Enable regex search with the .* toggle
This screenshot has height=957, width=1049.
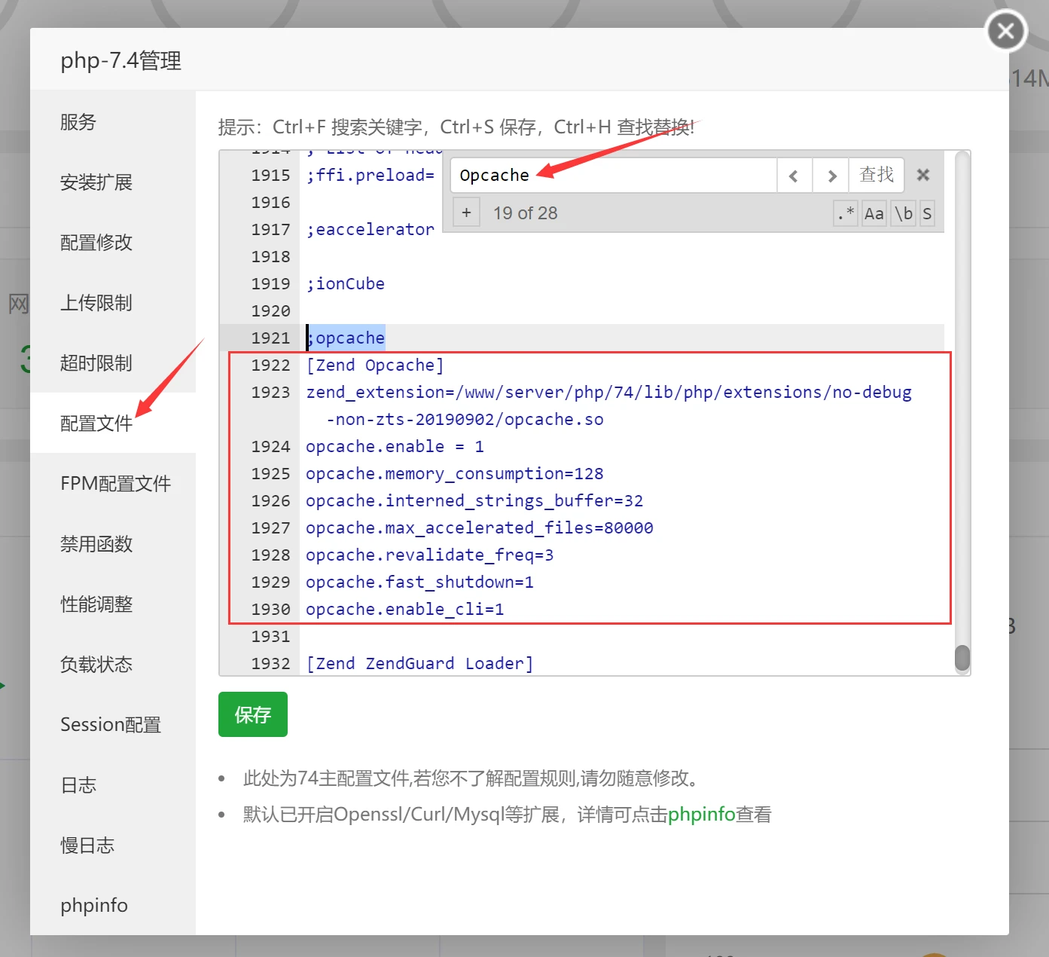click(844, 212)
